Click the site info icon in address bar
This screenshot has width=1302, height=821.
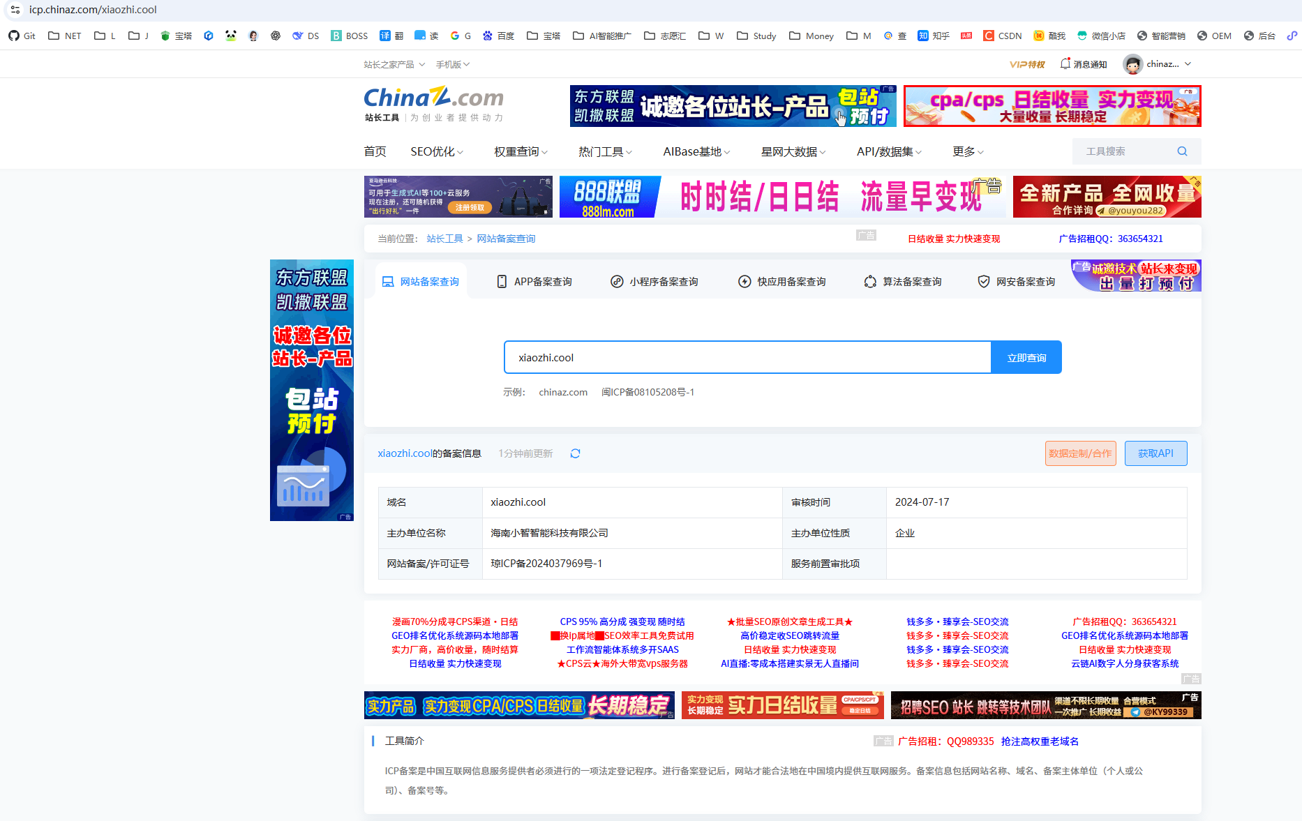[x=15, y=10]
